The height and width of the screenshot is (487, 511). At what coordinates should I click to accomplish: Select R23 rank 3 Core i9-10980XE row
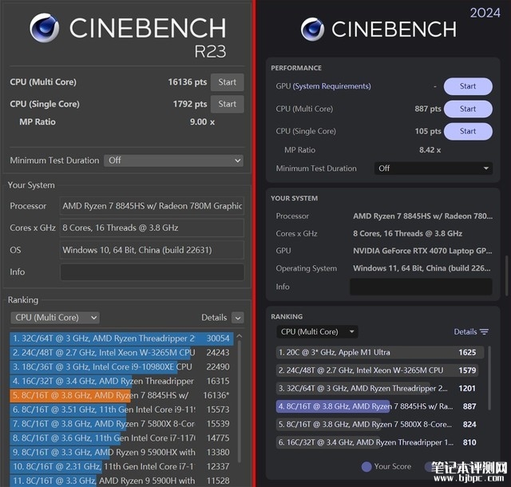[121, 367]
